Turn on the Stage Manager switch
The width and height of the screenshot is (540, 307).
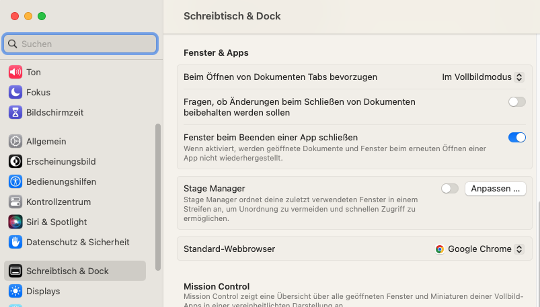tap(449, 189)
